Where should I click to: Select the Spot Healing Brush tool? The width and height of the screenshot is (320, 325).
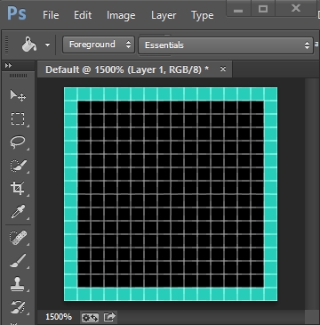(19, 238)
